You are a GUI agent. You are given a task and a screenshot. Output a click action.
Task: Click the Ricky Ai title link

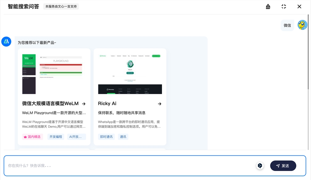(x=107, y=104)
